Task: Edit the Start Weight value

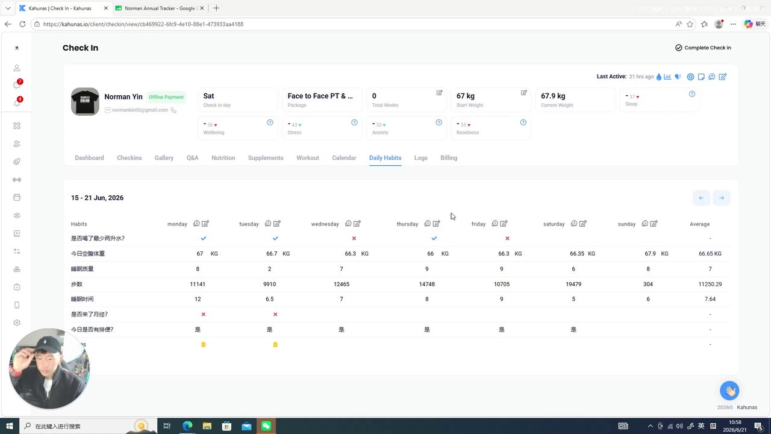Action: coord(524,93)
